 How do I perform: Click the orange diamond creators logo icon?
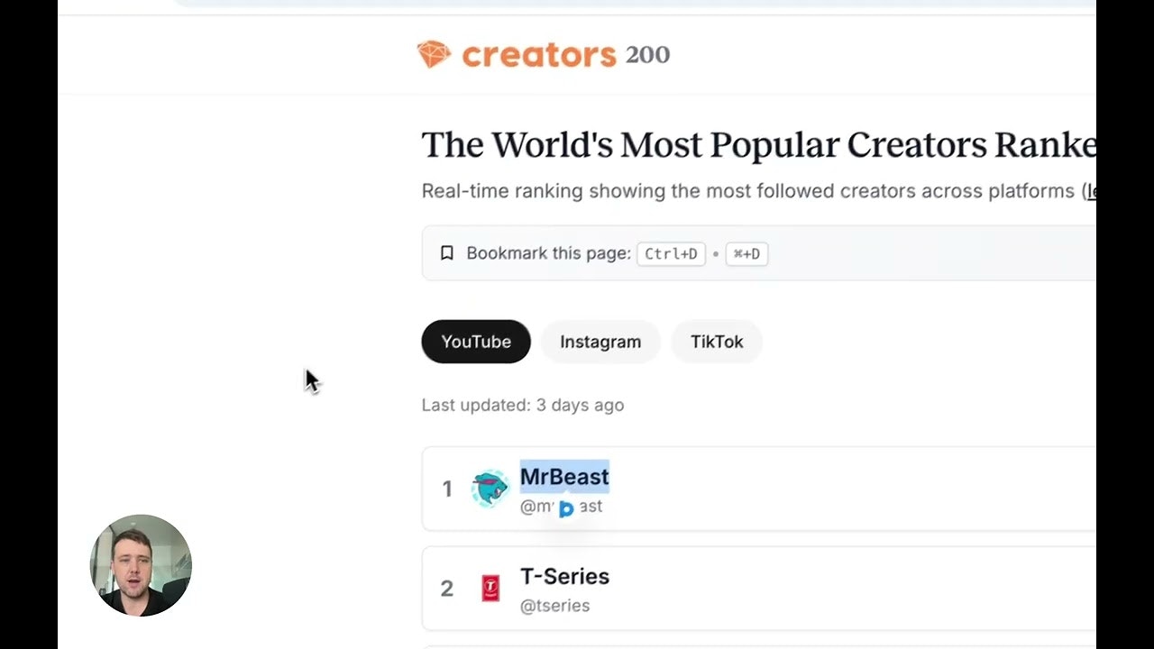tap(434, 54)
